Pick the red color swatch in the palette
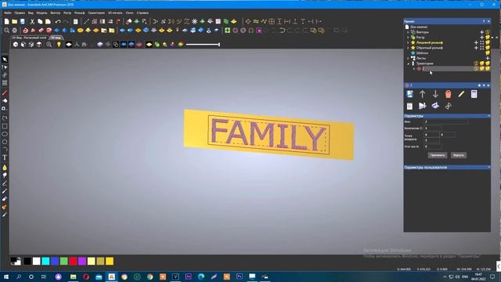501x282 pixels. point(73,261)
